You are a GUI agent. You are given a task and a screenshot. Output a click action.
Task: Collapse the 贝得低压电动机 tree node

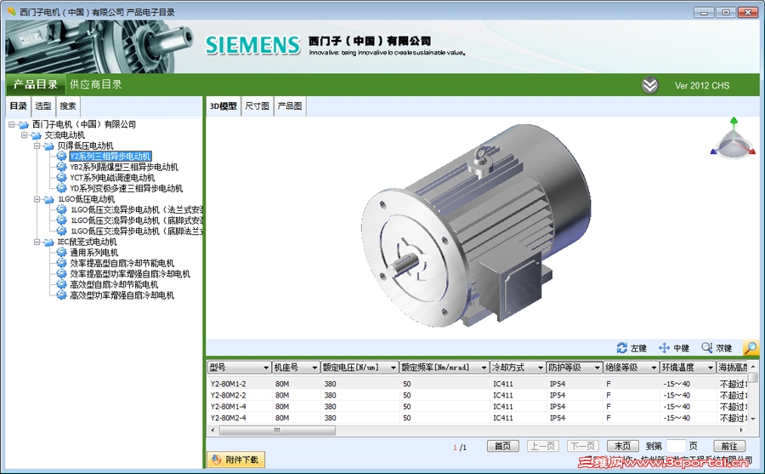37,146
